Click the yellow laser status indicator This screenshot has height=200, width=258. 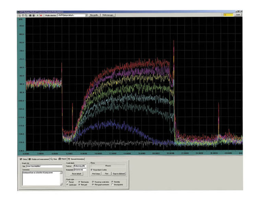click(228, 15)
